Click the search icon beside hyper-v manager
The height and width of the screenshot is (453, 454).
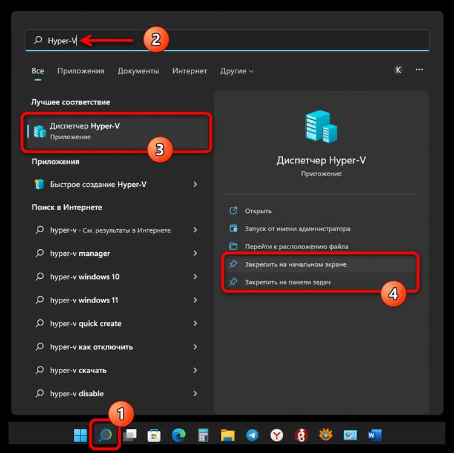pos(39,253)
